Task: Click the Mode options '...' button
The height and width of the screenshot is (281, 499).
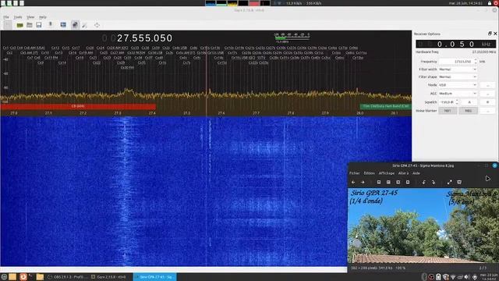Action: click(487, 85)
